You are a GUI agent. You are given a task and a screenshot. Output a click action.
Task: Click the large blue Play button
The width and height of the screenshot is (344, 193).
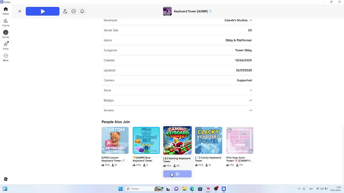[x=42, y=11]
